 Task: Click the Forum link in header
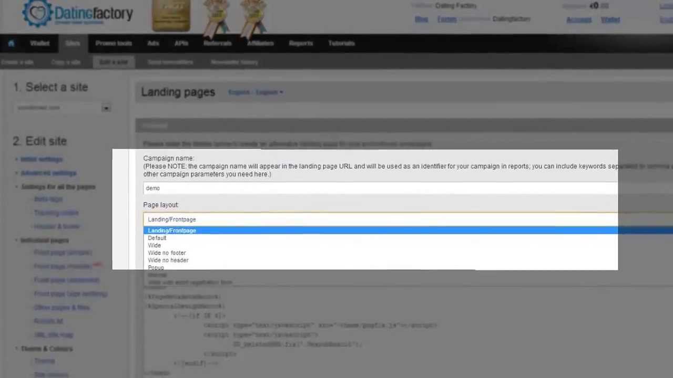click(x=447, y=19)
